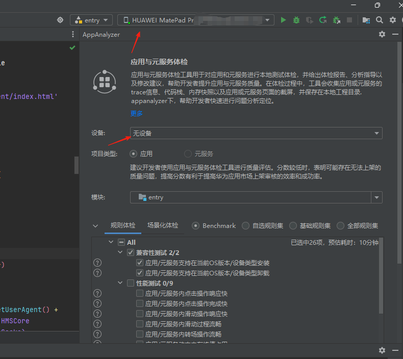
Task: Open HUAWEI MatePad device selector
Action: click(x=196, y=20)
